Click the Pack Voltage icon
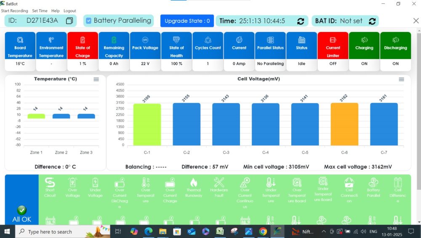 coord(145,40)
